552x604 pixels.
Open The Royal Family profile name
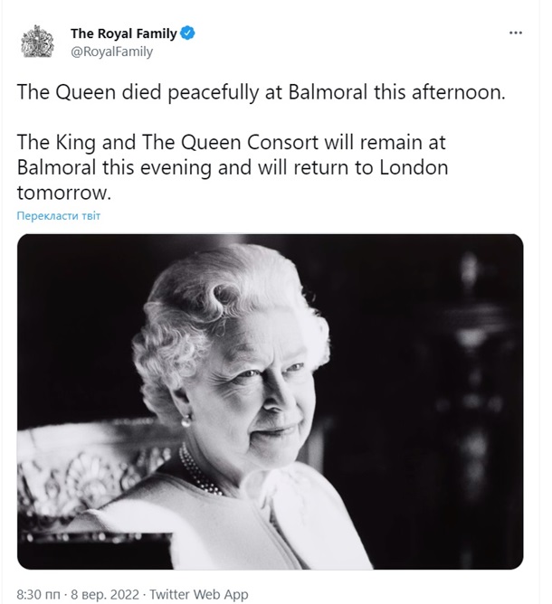[x=125, y=34]
